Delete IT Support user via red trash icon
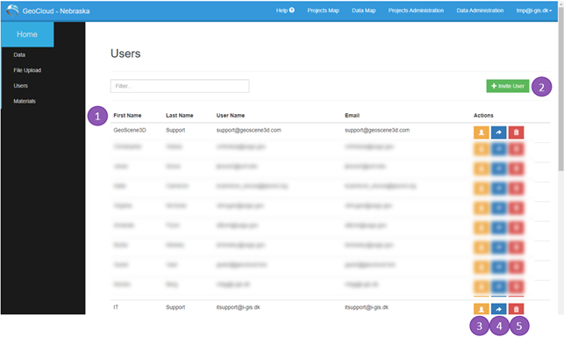The width and height of the screenshot is (564, 337). [516, 309]
